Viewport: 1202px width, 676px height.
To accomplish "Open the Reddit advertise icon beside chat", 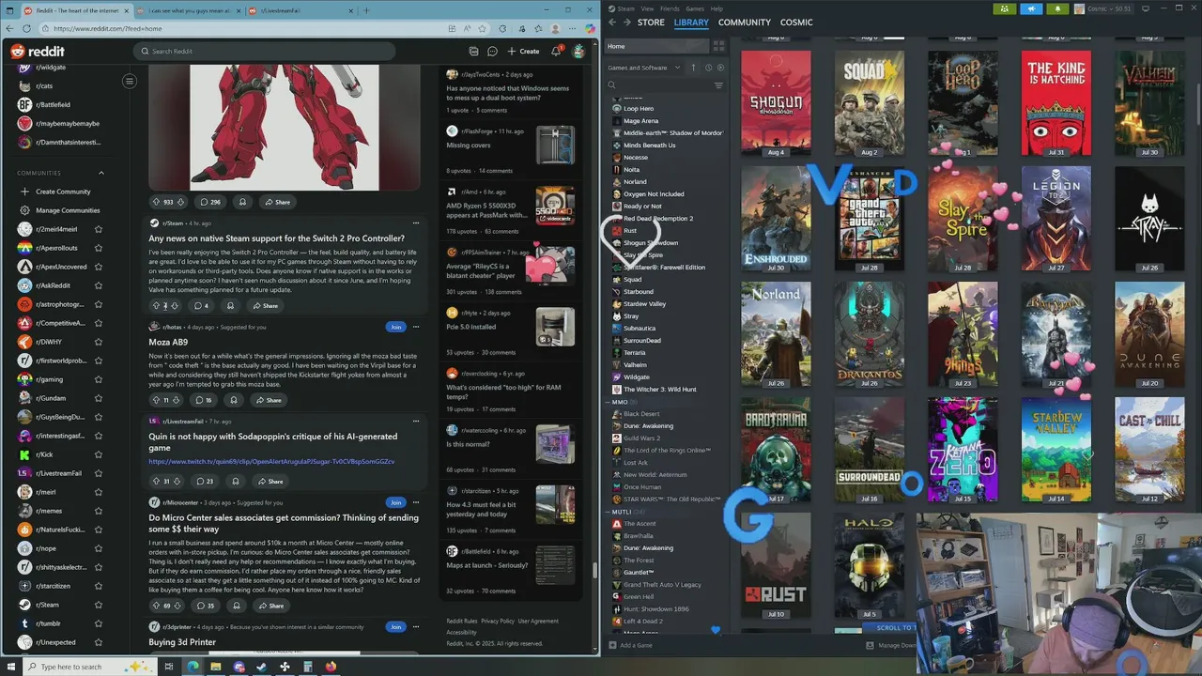I will (473, 52).
